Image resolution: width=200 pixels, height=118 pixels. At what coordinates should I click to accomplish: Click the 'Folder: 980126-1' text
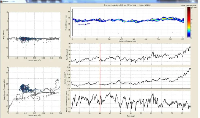tap(145, 5)
